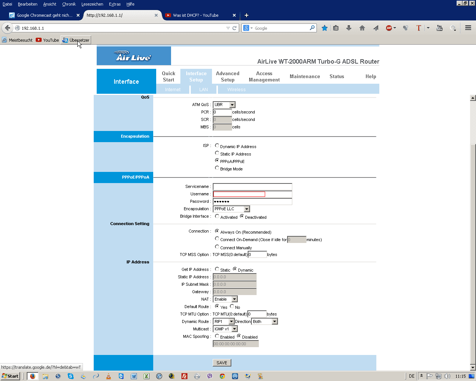
Task: Expand the URL history dropdown arrow
Action: coord(228,28)
